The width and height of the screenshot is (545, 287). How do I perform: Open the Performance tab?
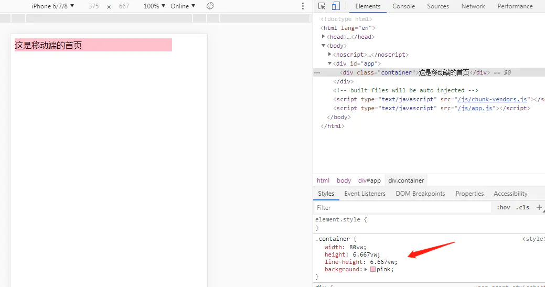coord(515,6)
